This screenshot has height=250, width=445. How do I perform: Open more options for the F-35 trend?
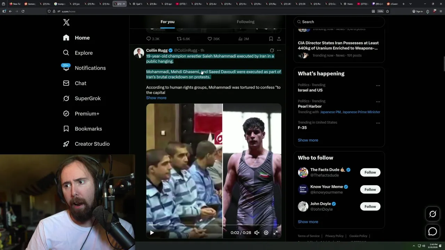[x=378, y=123]
